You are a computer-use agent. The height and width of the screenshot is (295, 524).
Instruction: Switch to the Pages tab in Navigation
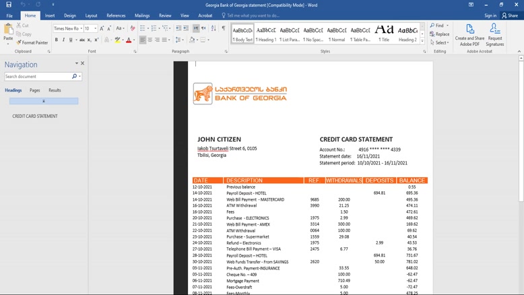(x=34, y=90)
